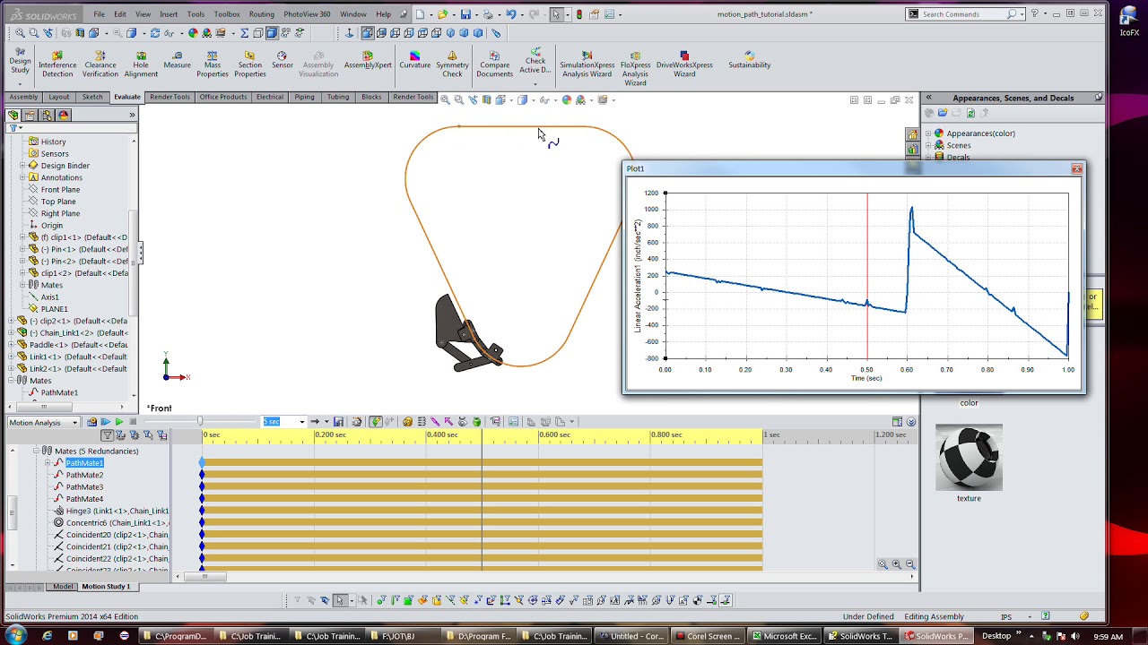
Task: Open the DisplayManager tab
Action: pyautogui.click(x=63, y=115)
